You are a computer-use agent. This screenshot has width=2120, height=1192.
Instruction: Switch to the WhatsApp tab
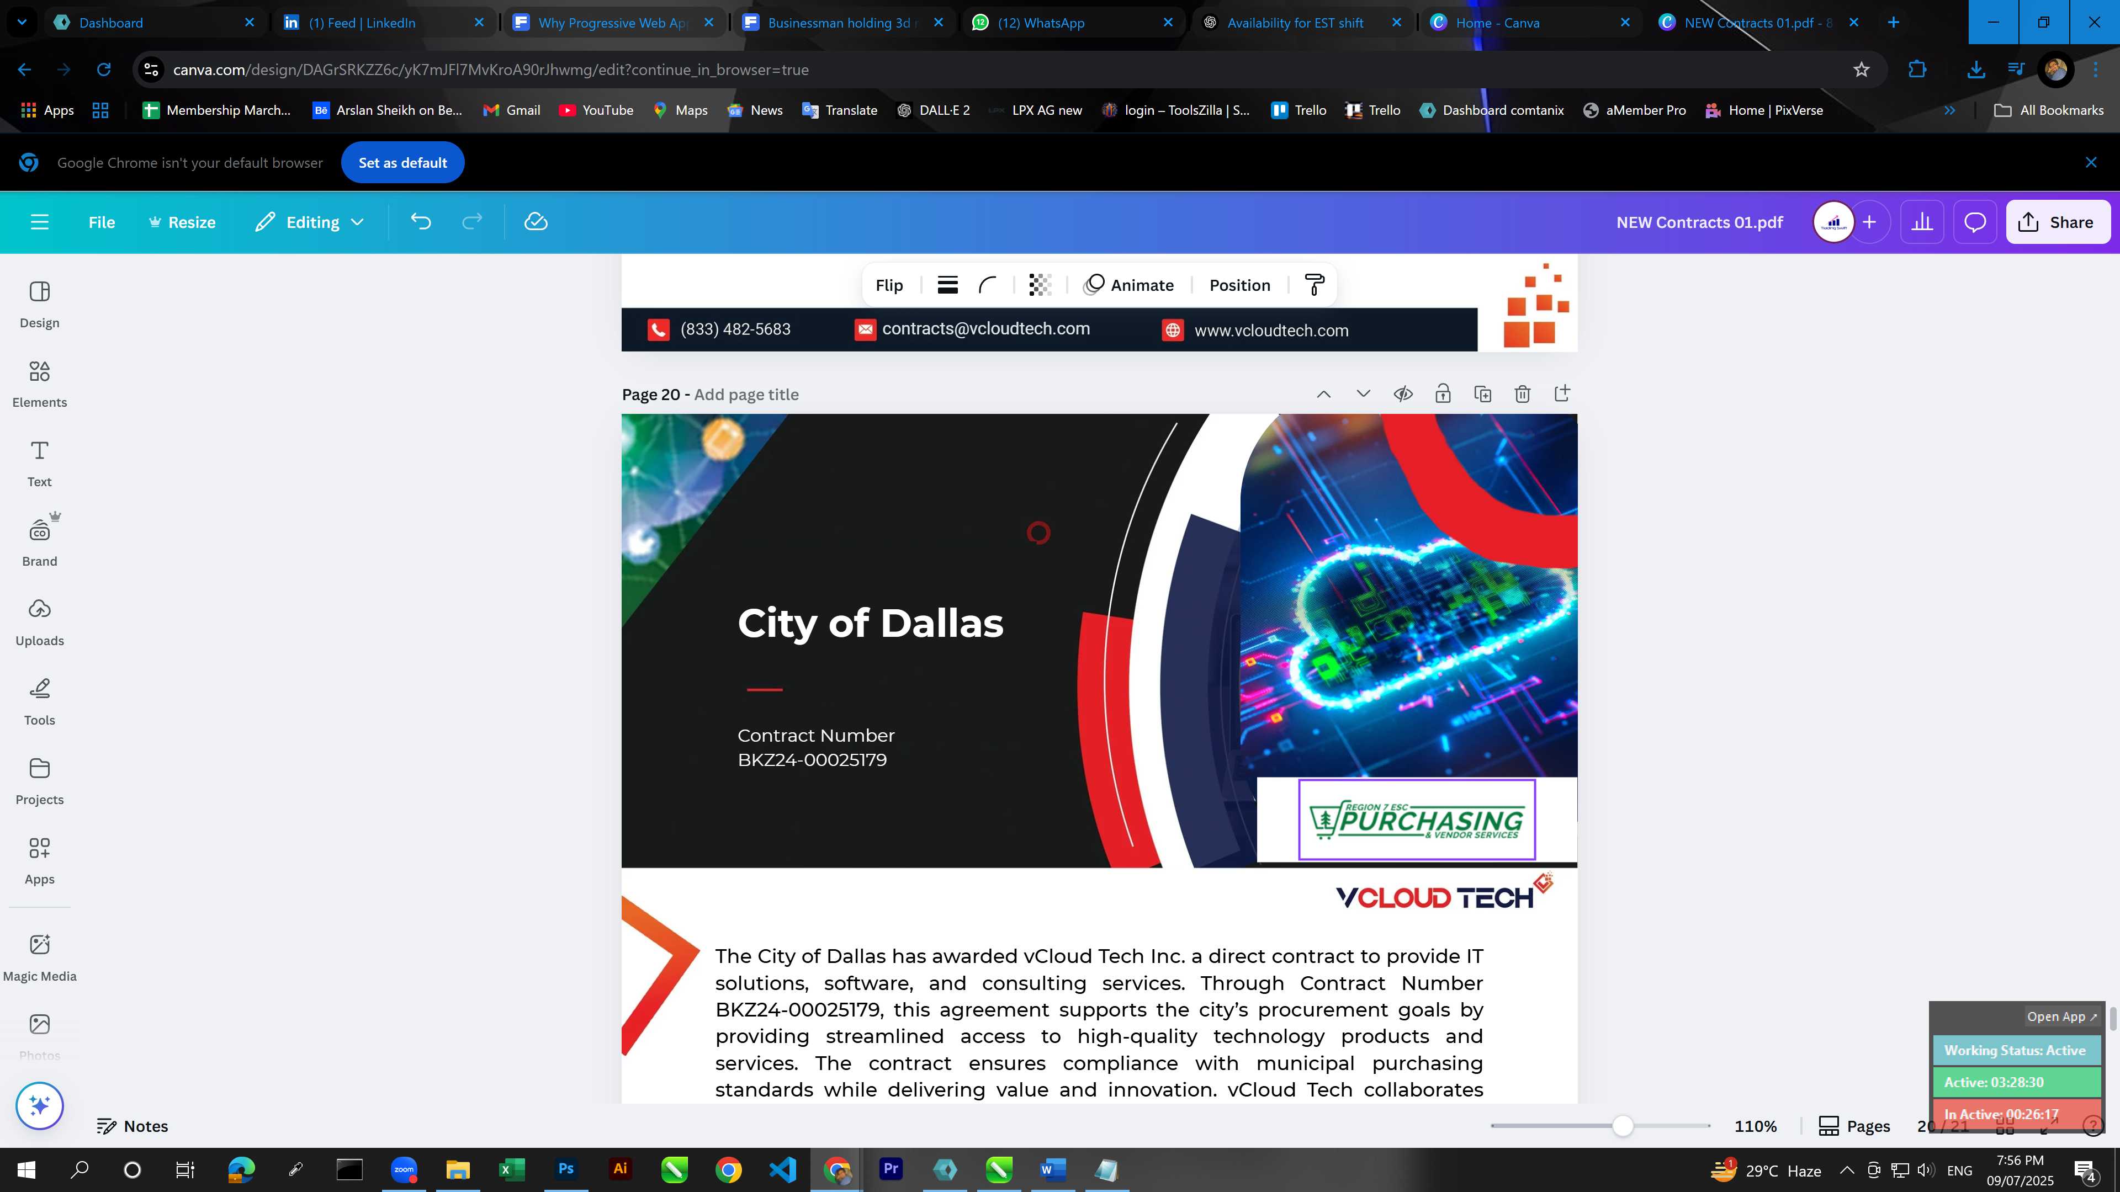1072,22
